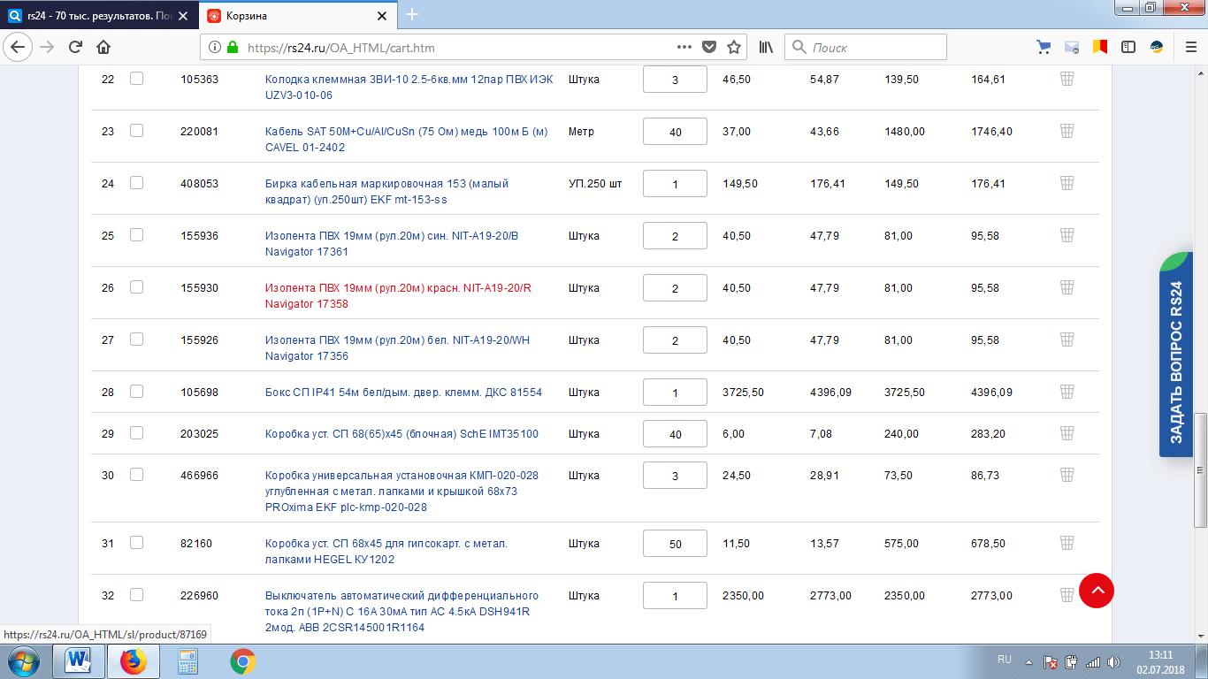Image resolution: width=1208 pixels, height=679 pixels.
Task: Open page actions three-dots menu
Action: [x=684, y=47]
